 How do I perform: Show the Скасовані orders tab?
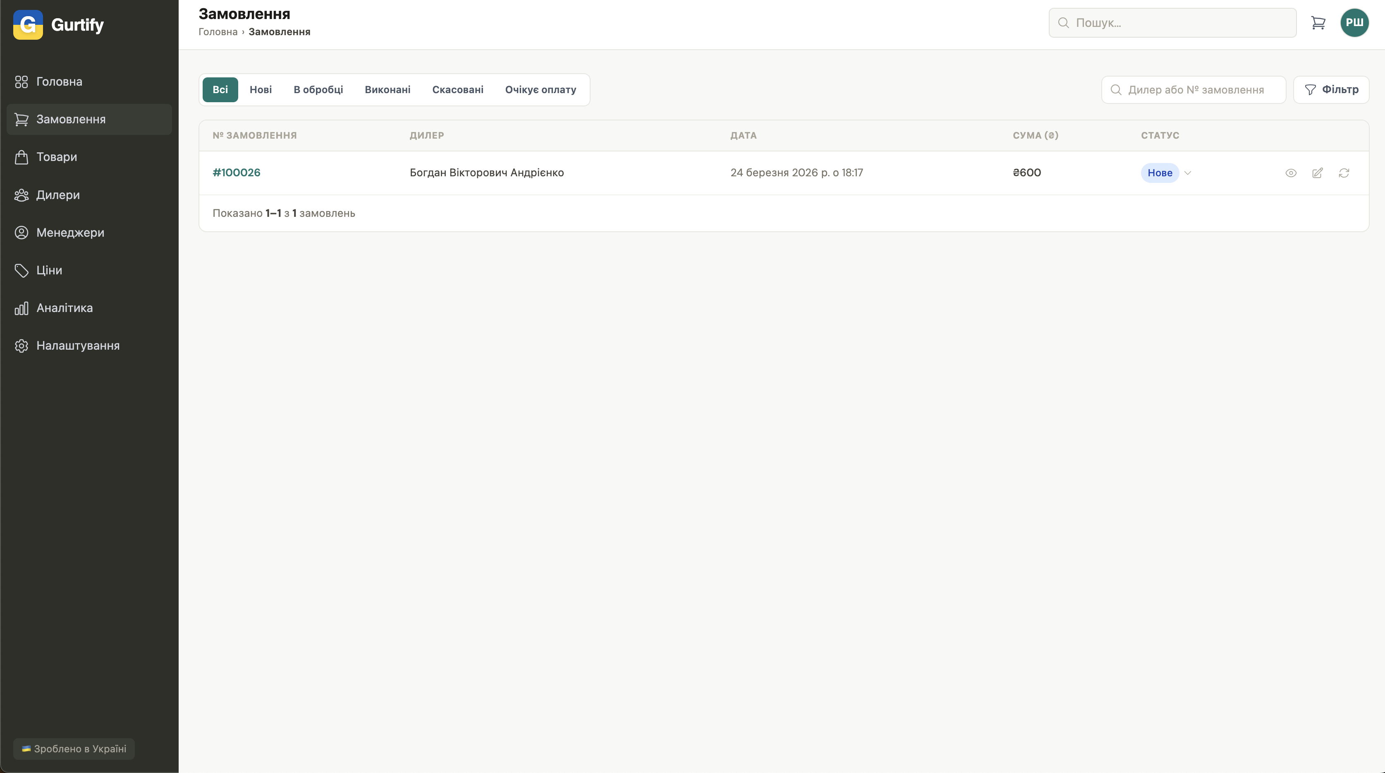457,89
